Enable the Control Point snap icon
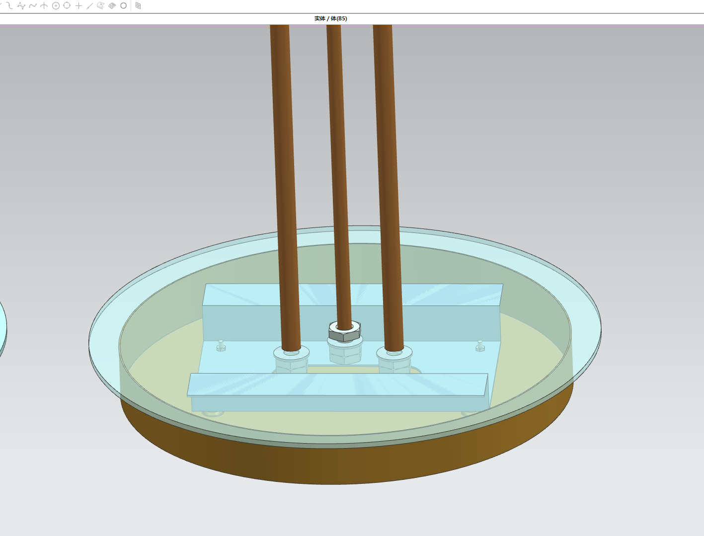The image size is (704, 536). tap(21, 6)
